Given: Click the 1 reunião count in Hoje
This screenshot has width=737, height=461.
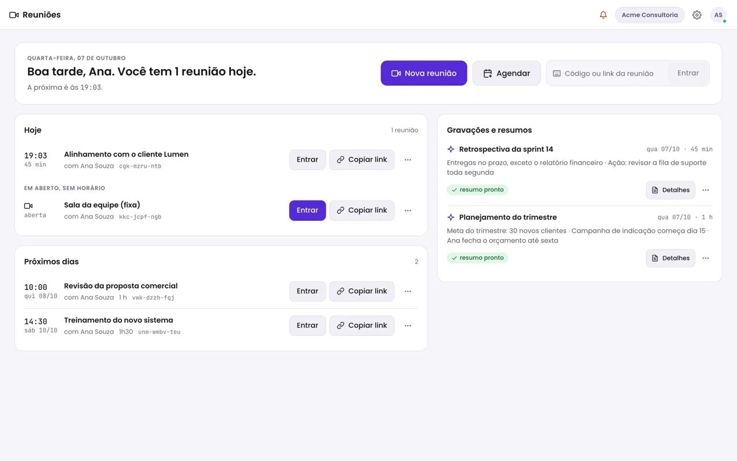Looking at the screenshot, I should pyautogui.click(x=405, y=130).
